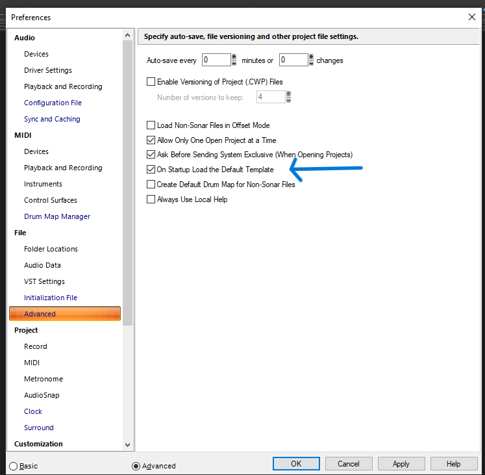Select AudioSnap page
This screenshot has height=475, width=485.
[x=42, y=395]
